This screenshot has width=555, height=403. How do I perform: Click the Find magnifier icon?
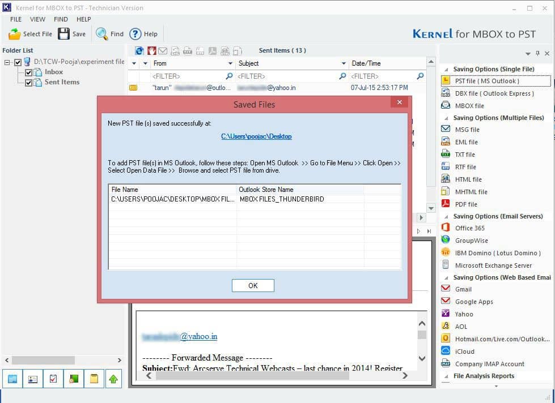(x=101, y=34)
